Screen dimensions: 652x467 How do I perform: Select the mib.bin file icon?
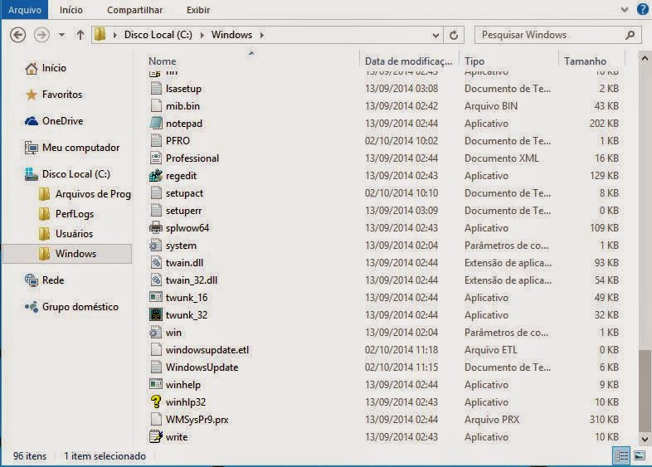click(156, 105)
